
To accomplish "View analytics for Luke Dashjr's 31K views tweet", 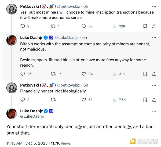I will (115, 74).
